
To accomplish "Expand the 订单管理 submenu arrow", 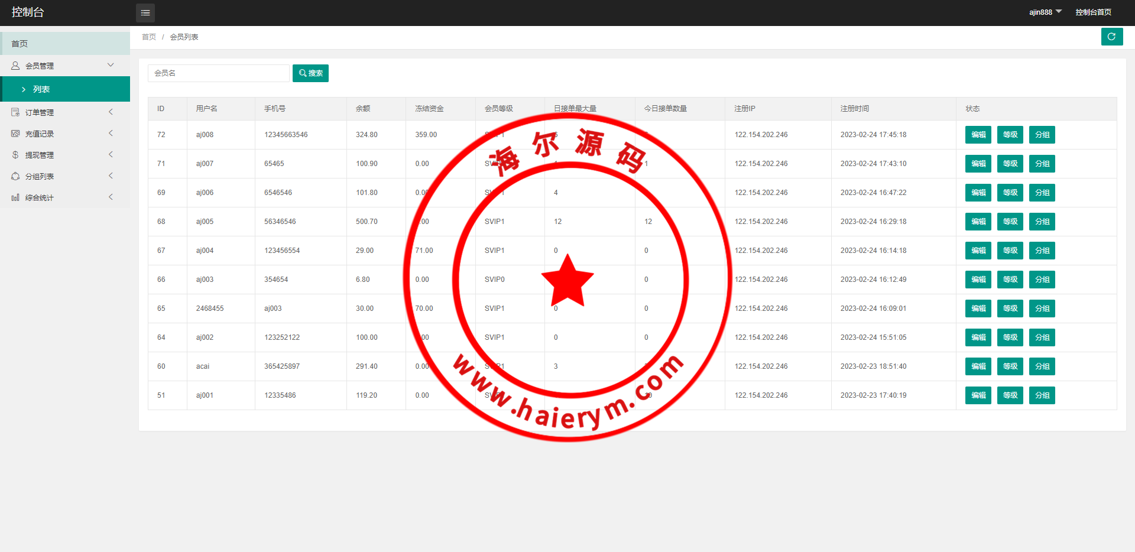I will pyautogui.click(x=111, y=112).
